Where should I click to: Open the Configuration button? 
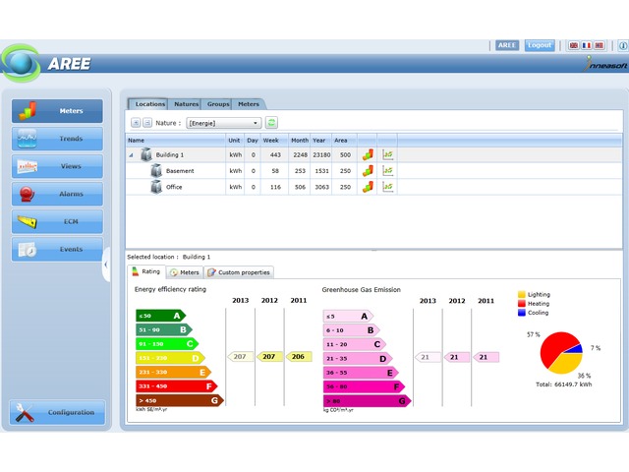pos(58,412)
